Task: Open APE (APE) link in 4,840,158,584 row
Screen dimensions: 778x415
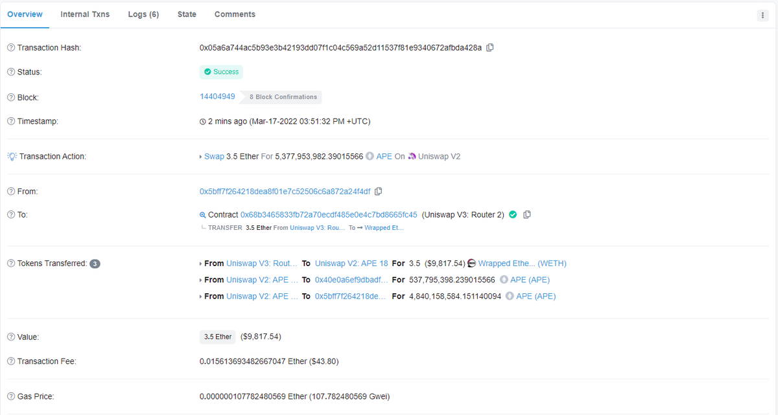Action: [x=536, y=297]
